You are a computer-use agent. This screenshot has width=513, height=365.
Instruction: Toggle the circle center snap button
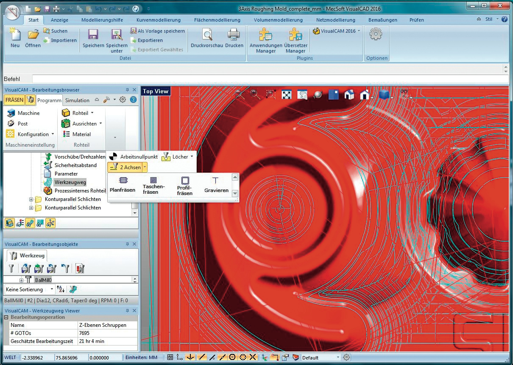click(x=232, y=357)
